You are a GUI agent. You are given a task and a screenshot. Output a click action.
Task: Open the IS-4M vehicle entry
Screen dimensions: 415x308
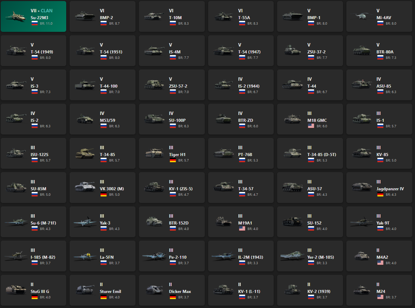pyautogui.click(x=172, y=51)
